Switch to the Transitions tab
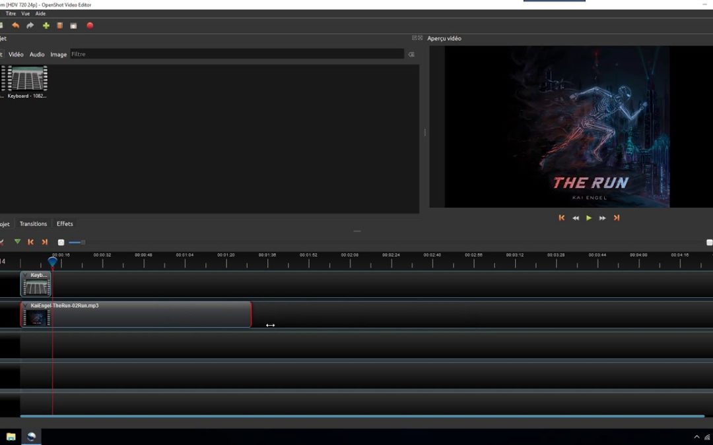The image size is (713, 445). coord(33,223)
